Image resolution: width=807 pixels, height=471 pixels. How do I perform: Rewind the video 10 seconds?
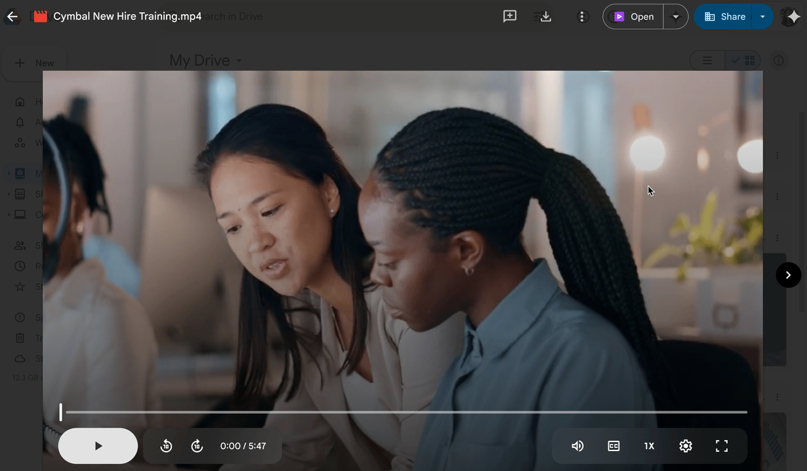166,446
